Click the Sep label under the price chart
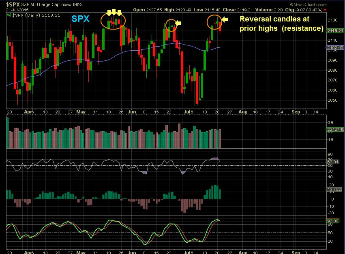The height and width of the screenshot is (254, 345). tap(296, 112)
